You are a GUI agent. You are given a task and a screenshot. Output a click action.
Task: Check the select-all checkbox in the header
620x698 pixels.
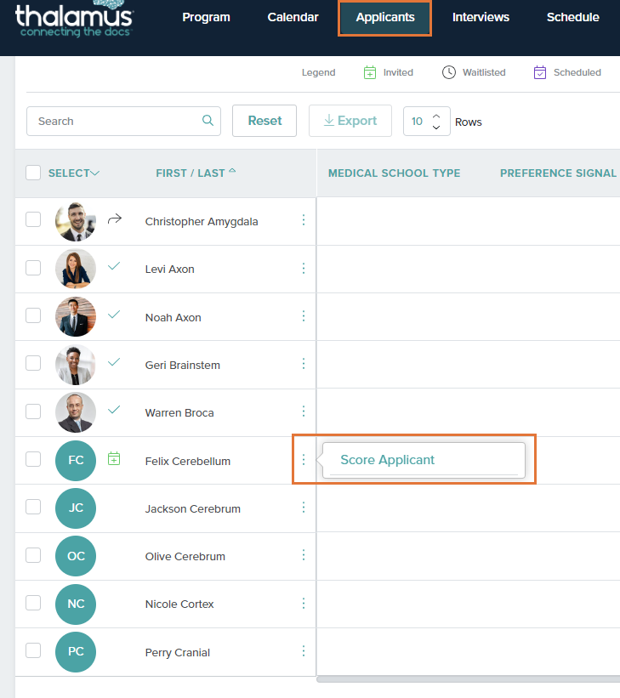point(32,172)
